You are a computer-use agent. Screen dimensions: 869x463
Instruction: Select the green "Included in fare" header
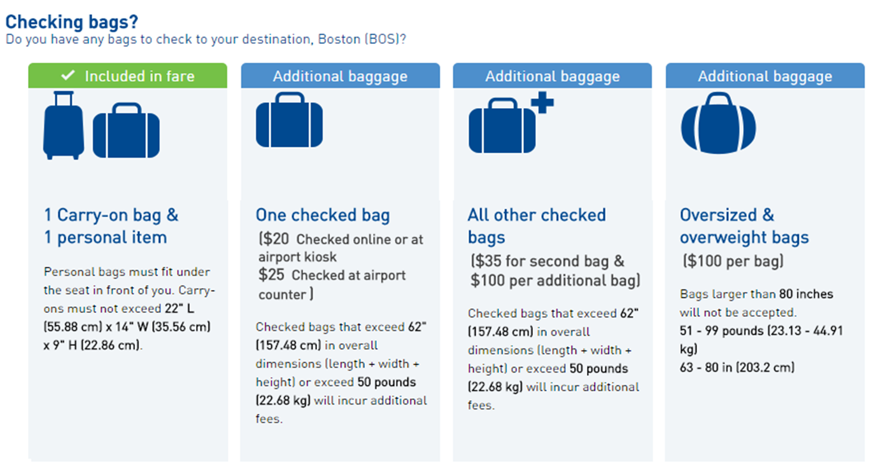coord(127,76)
